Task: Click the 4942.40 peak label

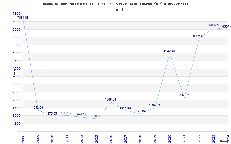Action: 169,51
